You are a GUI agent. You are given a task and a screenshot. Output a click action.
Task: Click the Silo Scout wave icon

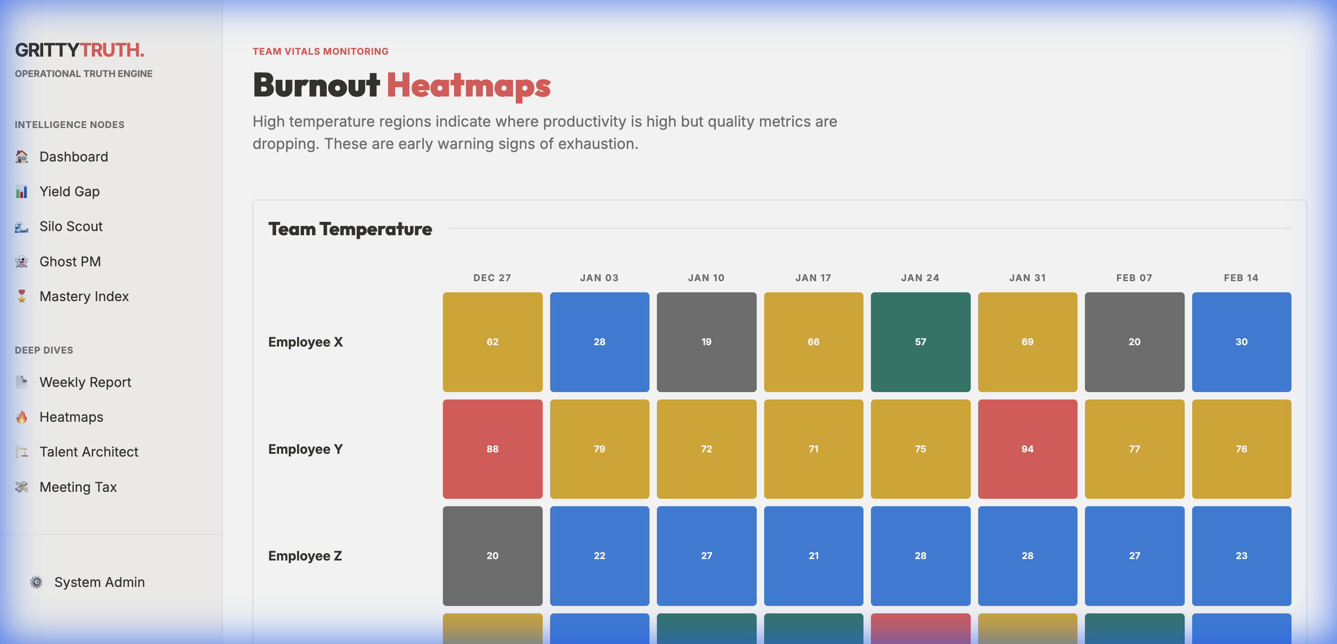pyautogui.click(x=21, y=226)
